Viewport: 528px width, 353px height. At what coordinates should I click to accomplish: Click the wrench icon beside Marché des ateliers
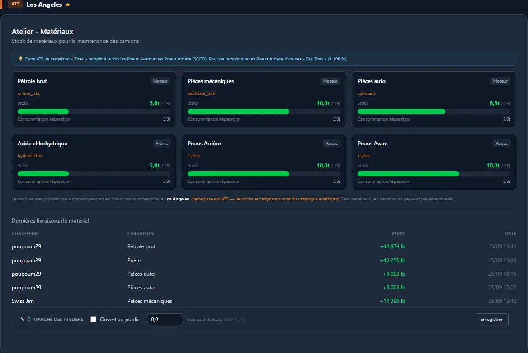point(22,320)
